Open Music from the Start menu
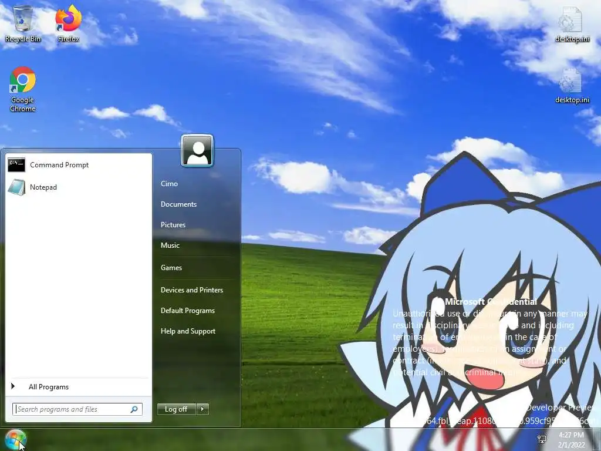The width and height of the screenshot is (601, 451). [x=170, y=245]
